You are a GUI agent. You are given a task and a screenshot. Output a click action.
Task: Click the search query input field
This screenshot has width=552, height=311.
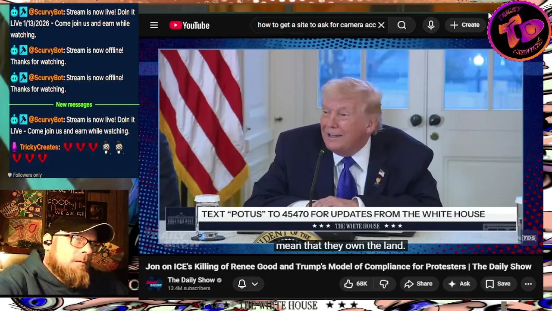click(317, 25)
